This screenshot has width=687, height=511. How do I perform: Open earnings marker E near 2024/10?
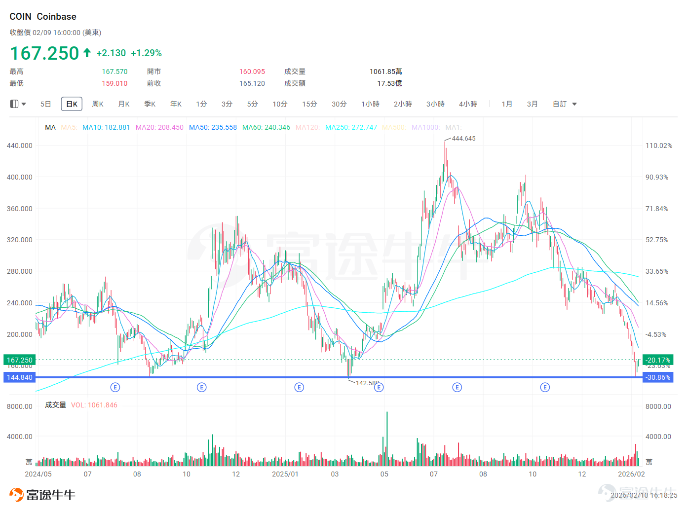point(201,387)
